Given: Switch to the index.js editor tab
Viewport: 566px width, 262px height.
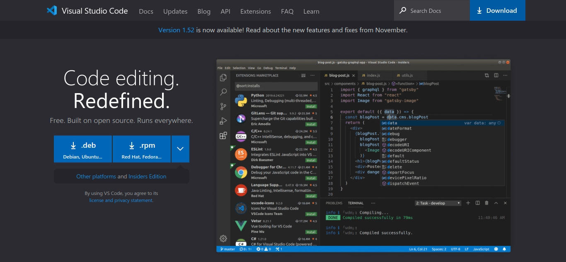Looking at the screenshot, I should click(x=373, y=75).
